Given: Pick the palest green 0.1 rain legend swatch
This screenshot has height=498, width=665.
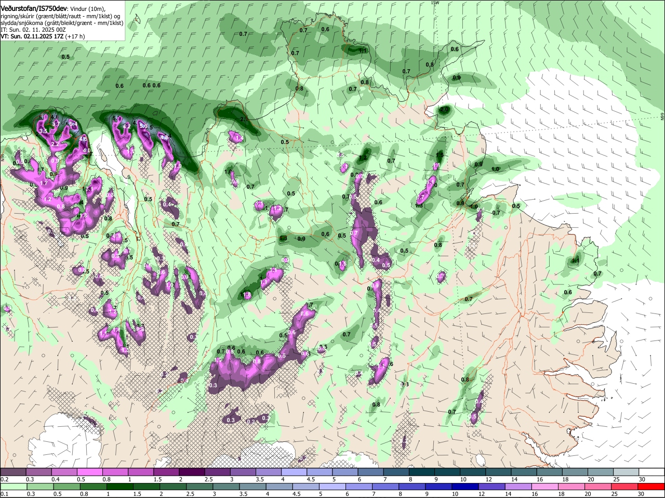Looking at the screenshot, I should [x=13, y=487].
